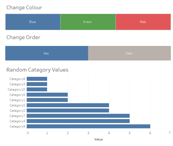
Task: Switch sort order to Asc
Action: (x=47, y=53)
